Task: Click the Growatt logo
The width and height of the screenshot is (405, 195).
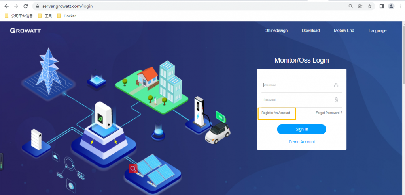Action: 25,31
